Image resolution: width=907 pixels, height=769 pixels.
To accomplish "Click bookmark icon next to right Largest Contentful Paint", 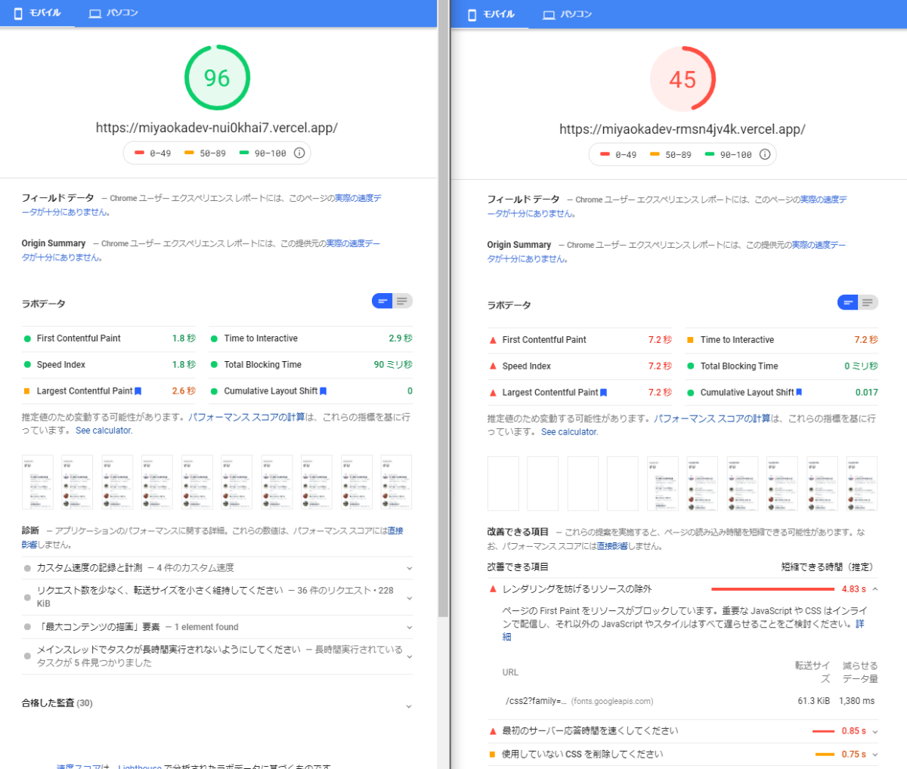I will coord(604,393).
